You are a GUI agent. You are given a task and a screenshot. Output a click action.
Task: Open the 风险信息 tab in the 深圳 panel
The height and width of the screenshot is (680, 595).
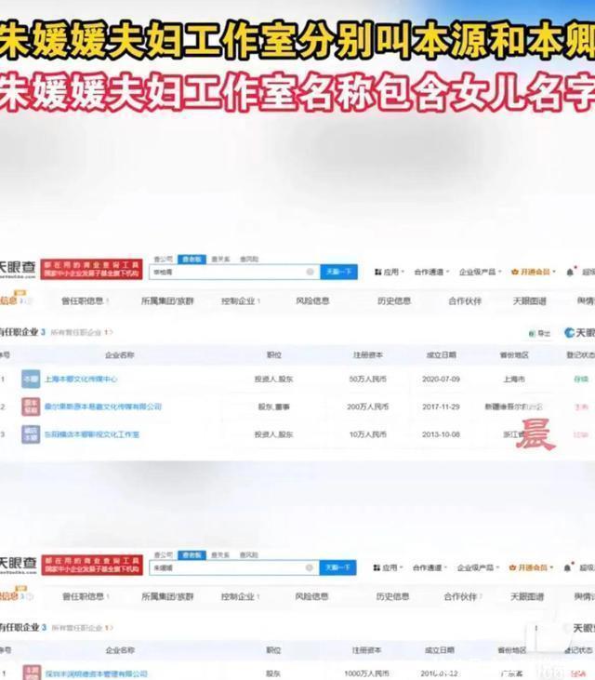(x=311, y=596)
